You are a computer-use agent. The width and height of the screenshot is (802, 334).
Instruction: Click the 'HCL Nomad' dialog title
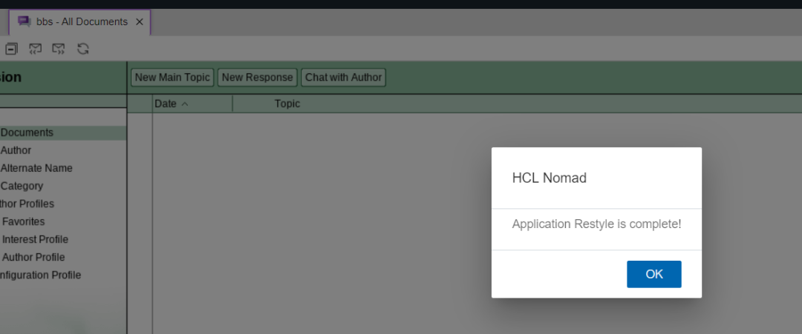549,178
